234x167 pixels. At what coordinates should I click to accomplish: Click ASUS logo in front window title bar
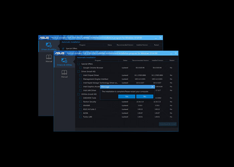(60, 53)
